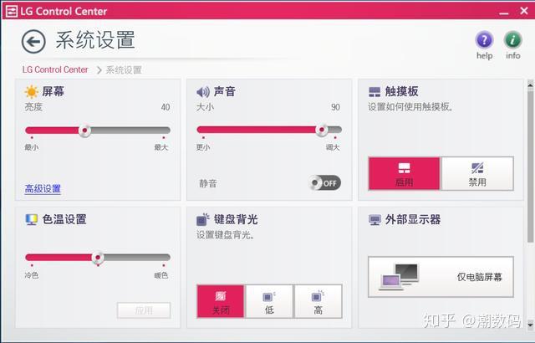Click the sun icon beside 屏幕
Screen dimensions: 535x343
[x=32, y=92]
